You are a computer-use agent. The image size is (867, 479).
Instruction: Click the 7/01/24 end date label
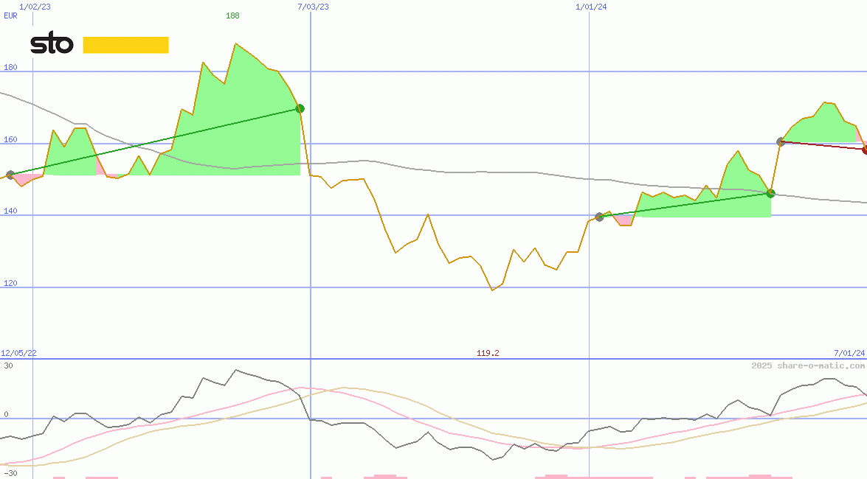[x=849, y=354]
